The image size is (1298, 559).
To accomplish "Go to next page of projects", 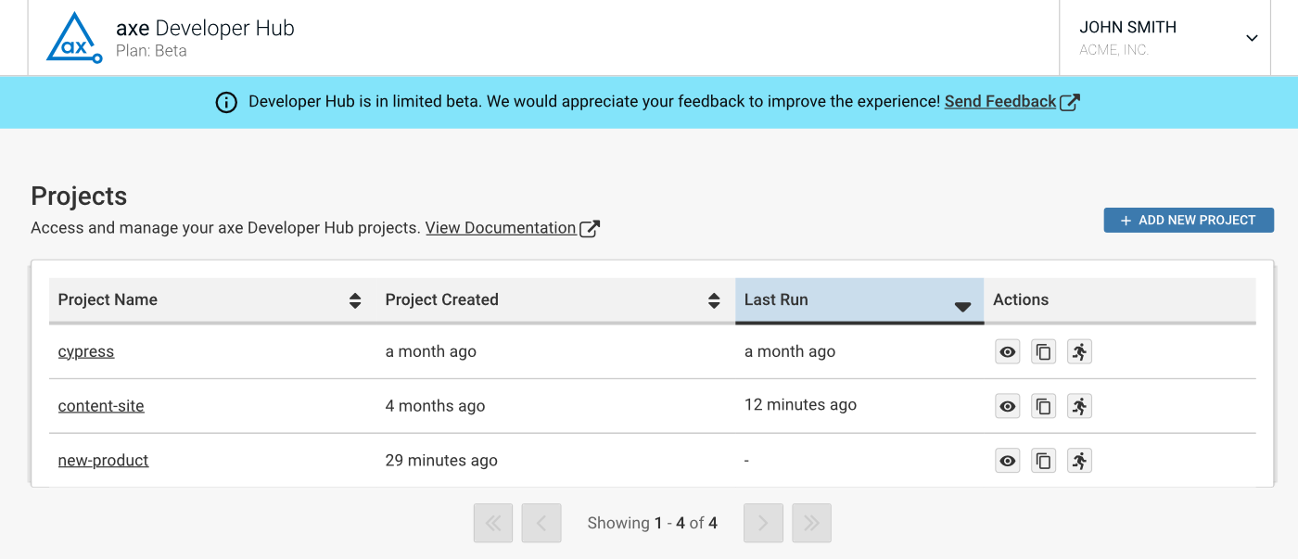I will pyautogui.click(x=763, y=523).
